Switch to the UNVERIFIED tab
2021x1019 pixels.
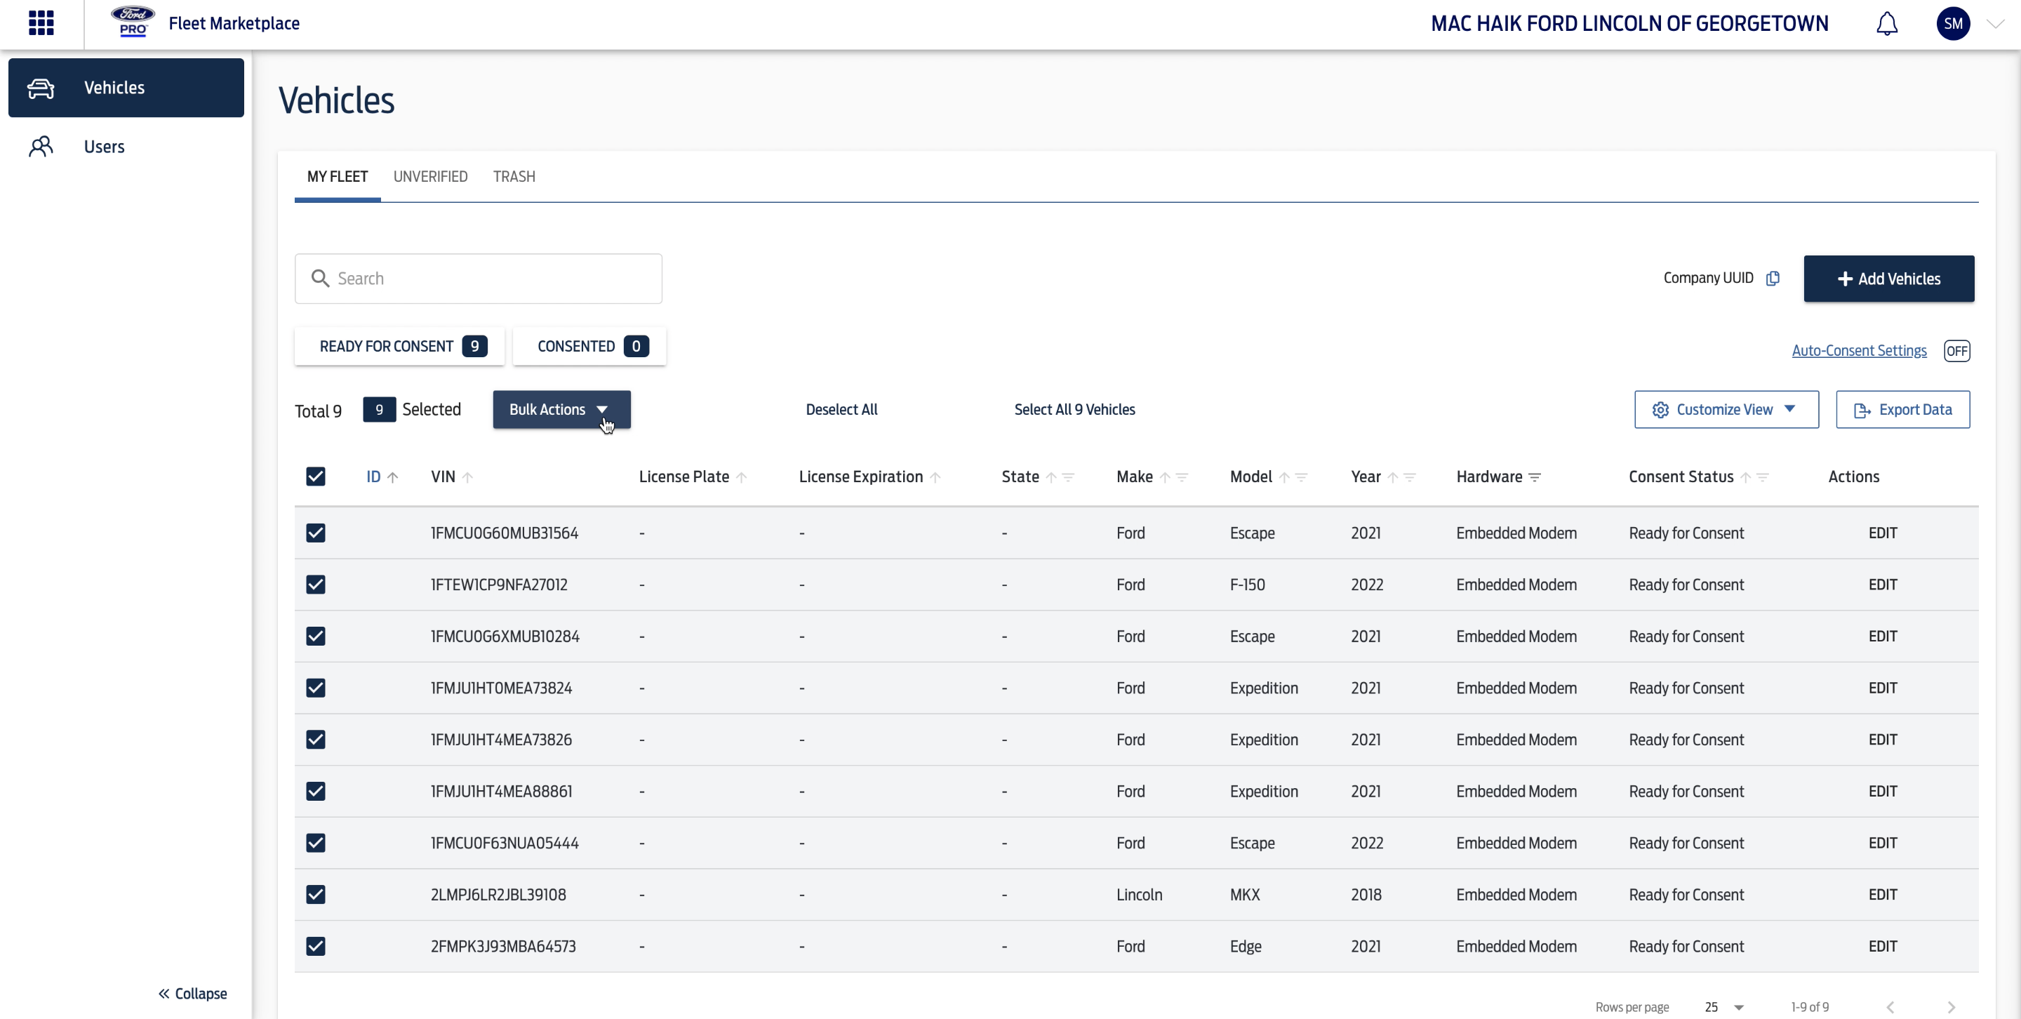pyautogui.click(x=430, y=177)
